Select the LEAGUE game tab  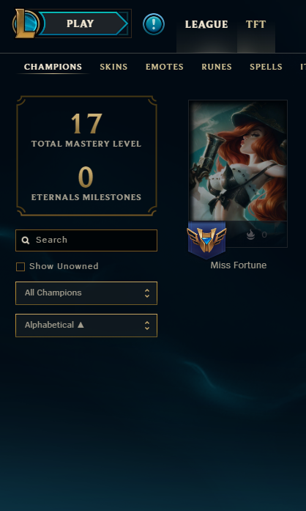point(206,24)
